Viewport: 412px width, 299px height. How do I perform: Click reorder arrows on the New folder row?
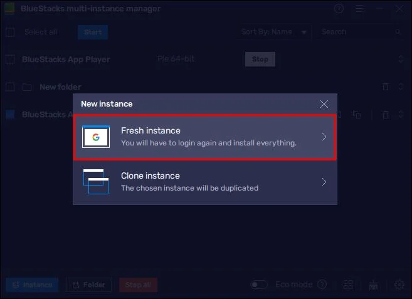401,87
